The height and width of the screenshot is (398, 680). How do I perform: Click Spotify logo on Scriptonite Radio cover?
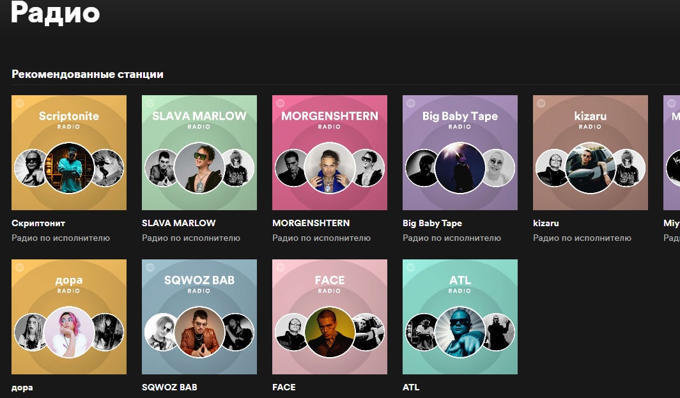20,103
